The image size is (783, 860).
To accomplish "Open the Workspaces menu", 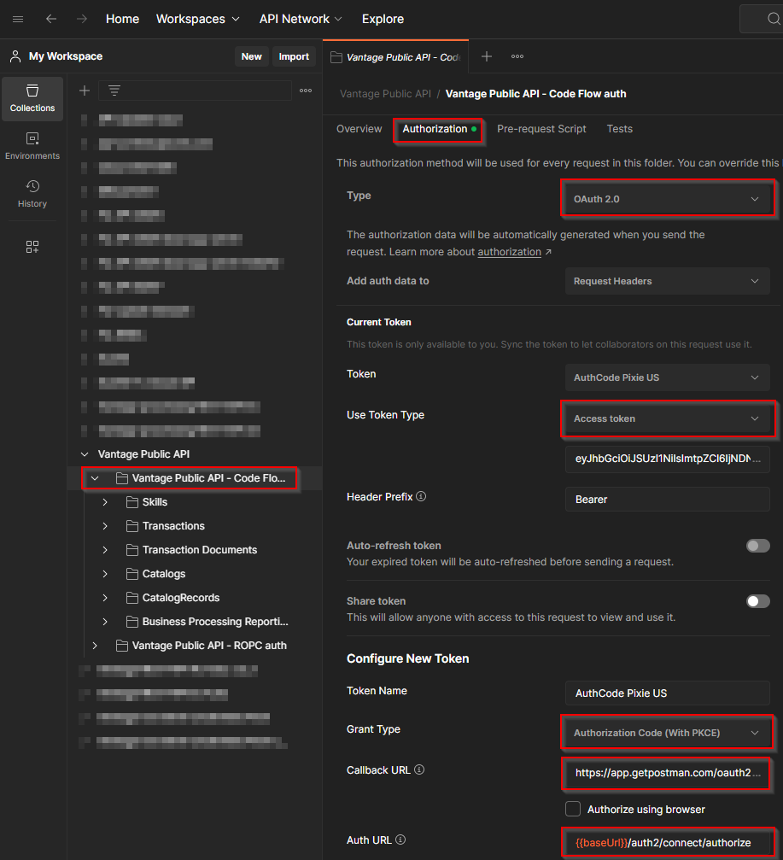I will pyautogui.click(x=198, y=19).
